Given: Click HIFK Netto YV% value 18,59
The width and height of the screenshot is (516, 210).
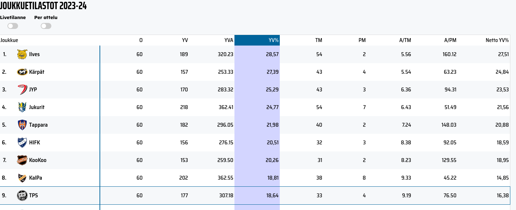Looking at the screenshot, I should 503,143.
